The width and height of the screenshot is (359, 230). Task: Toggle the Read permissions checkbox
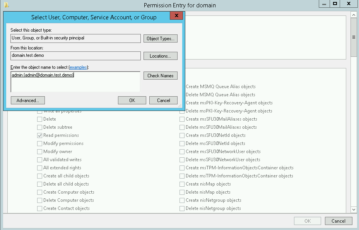(39, 135)
